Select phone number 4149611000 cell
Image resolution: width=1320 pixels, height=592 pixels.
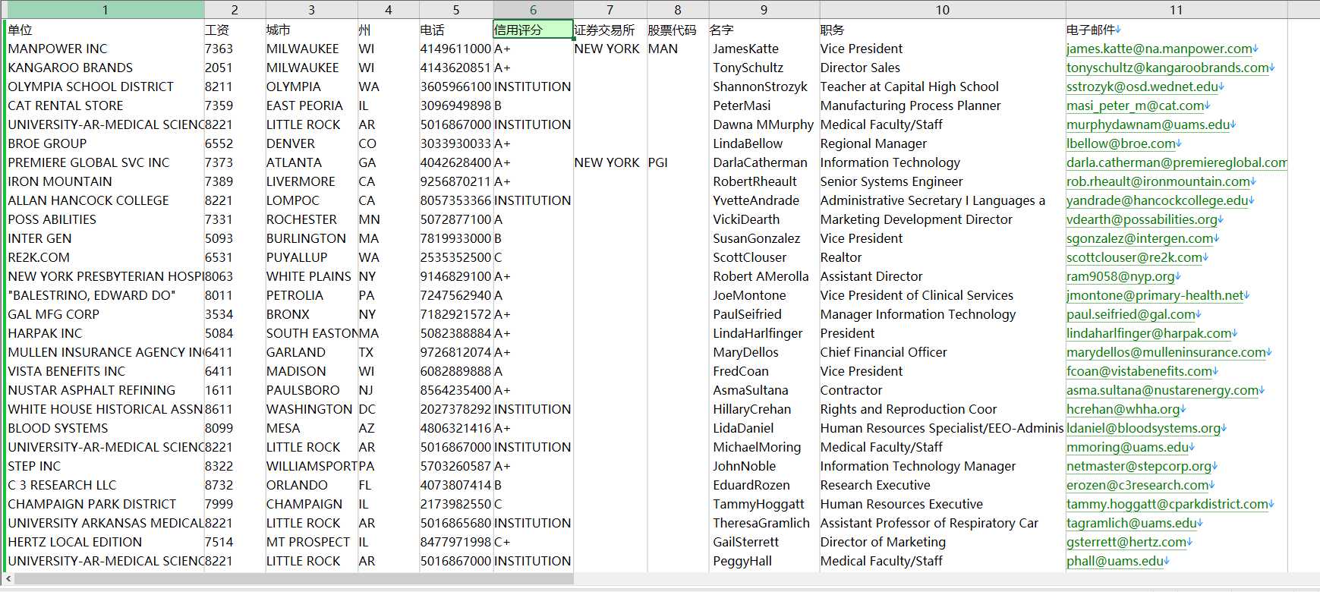click(455, 49)
